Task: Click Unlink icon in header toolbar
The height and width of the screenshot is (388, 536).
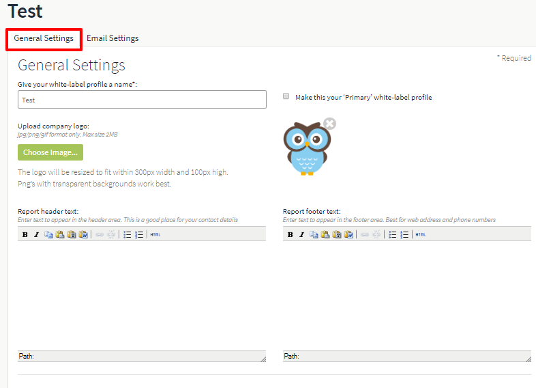Action: 111,234
